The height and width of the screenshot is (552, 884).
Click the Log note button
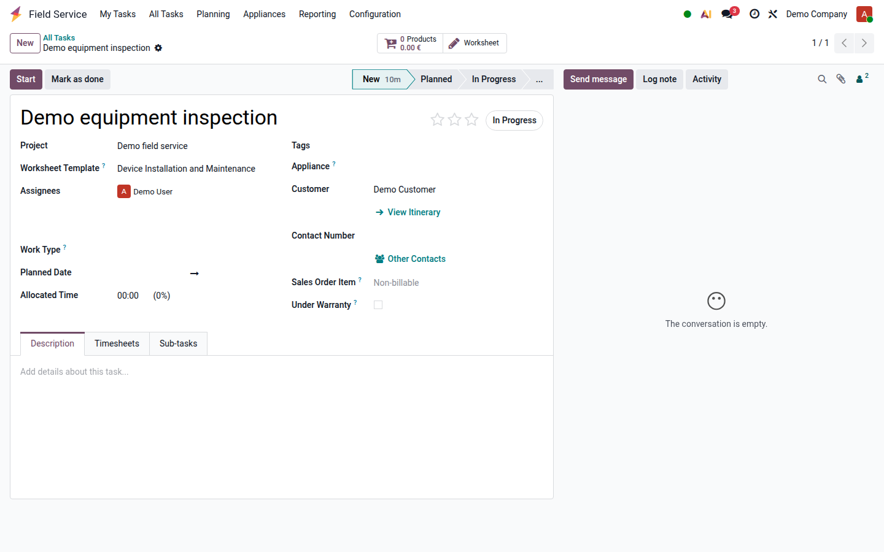tap(659, 79)
